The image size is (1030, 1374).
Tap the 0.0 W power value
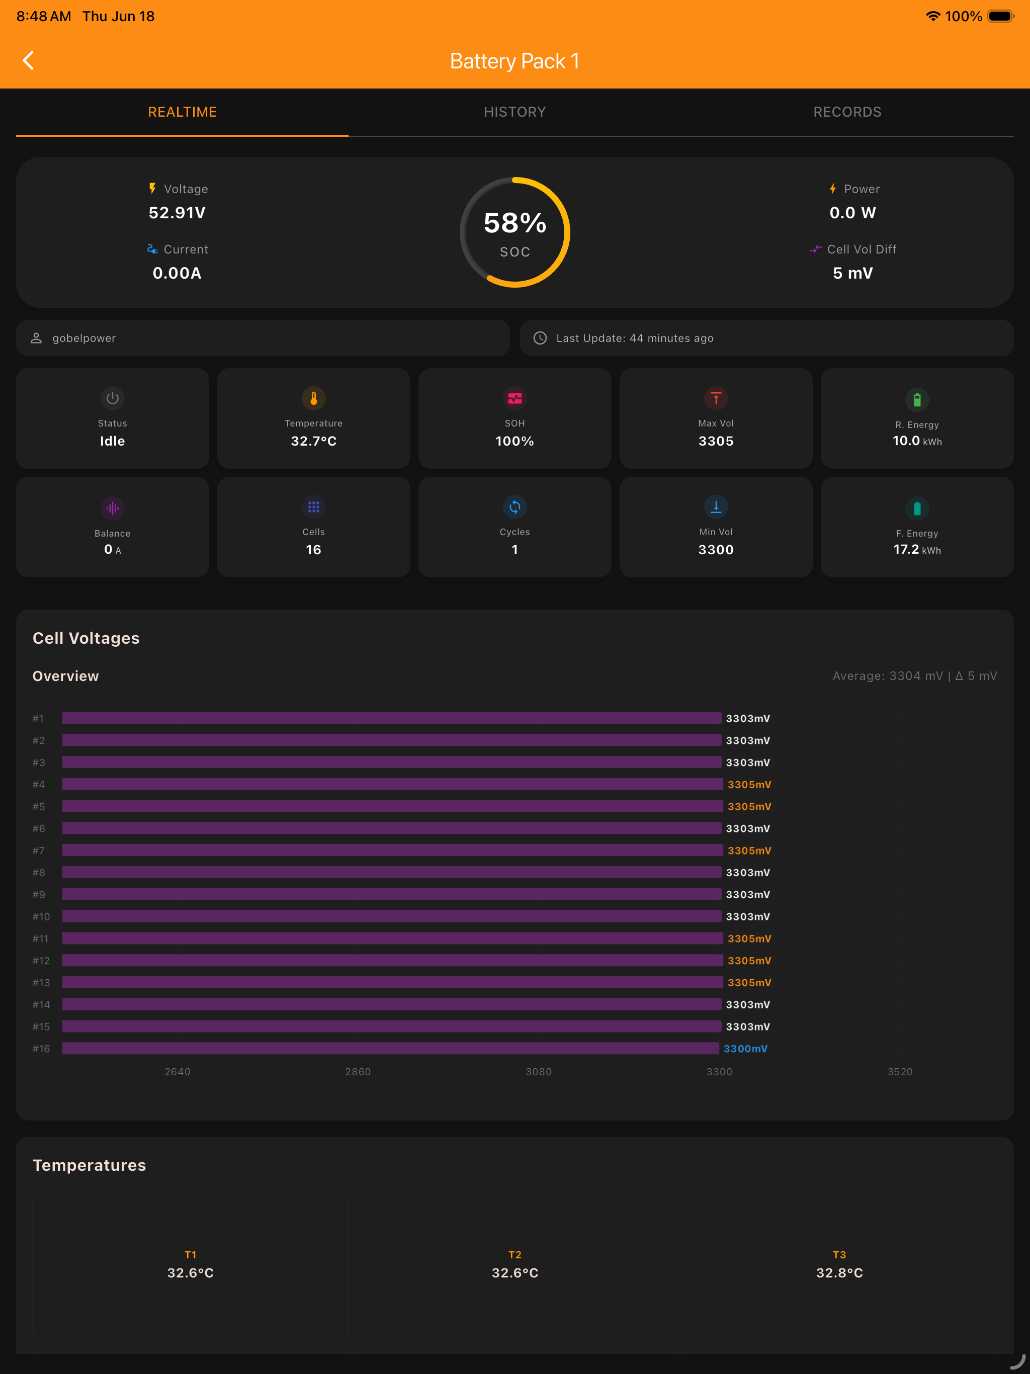pyautogui.click(x=852, y=212)
